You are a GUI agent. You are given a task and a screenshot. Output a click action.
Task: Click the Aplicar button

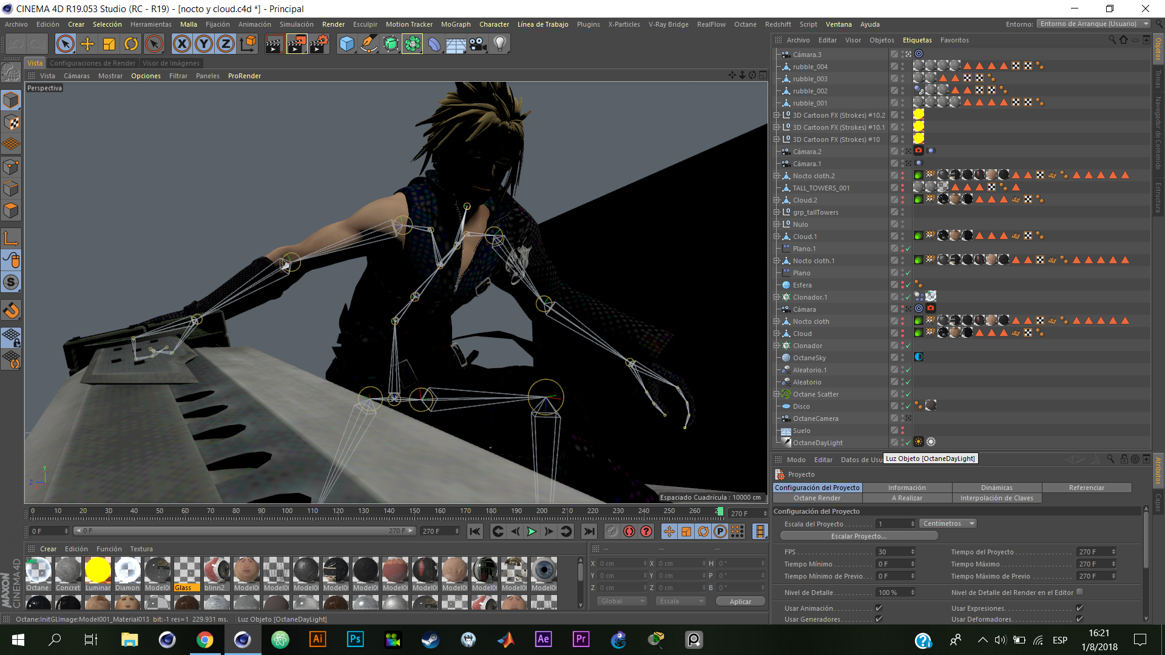point(740,602)
